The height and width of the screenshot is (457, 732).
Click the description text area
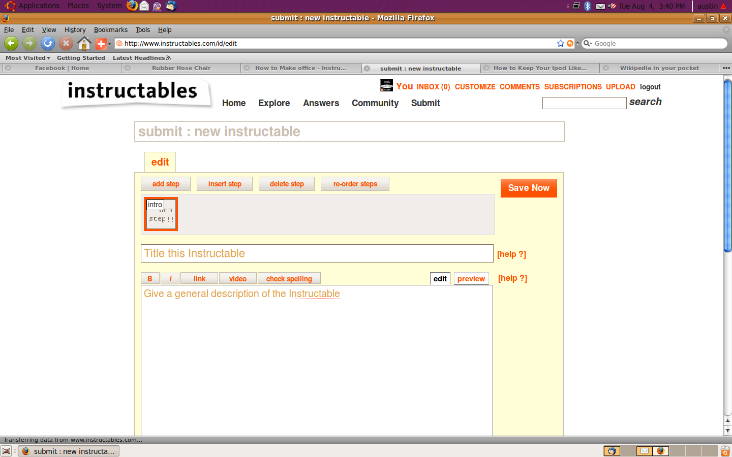point(317,361)
